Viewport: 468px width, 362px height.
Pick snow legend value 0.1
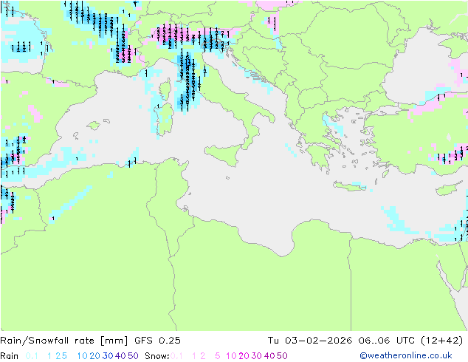coord(176,356)
